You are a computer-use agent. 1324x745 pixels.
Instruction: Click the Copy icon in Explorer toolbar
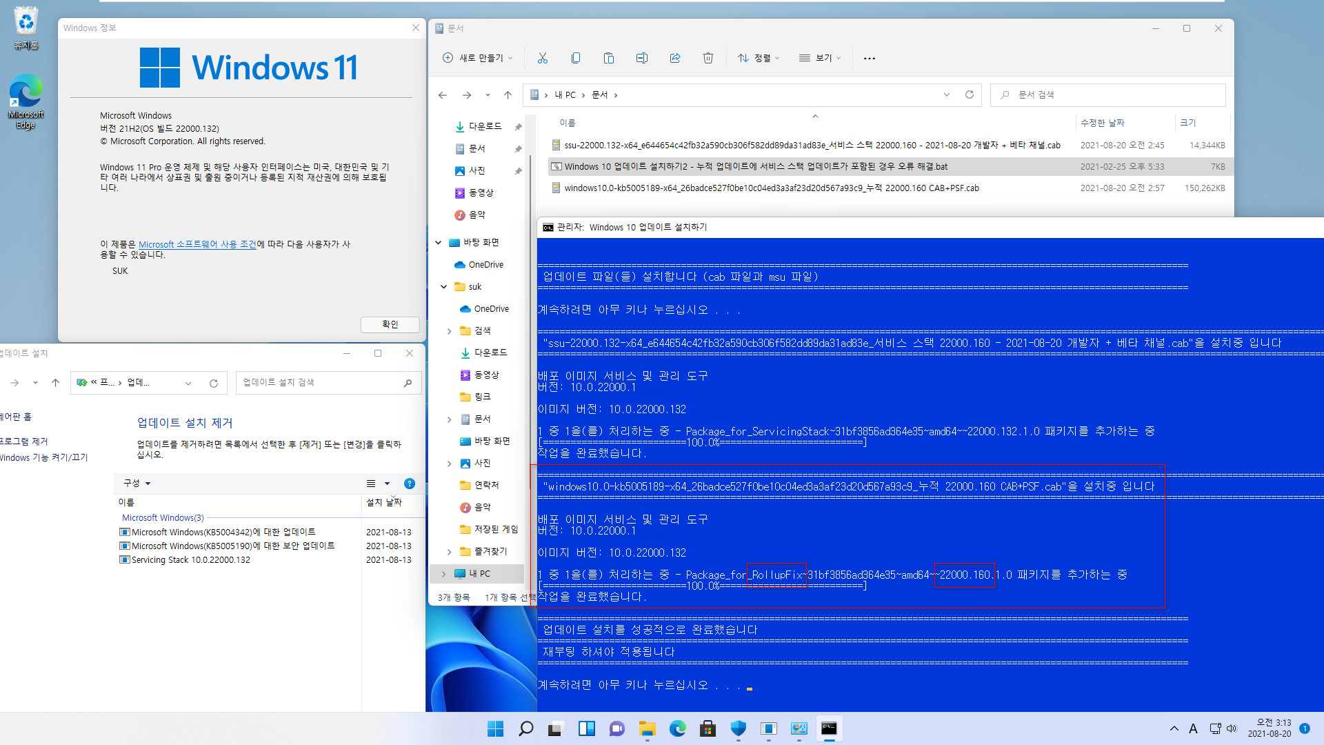click(x=576, y=58)
